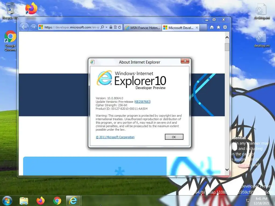Open the © 2011 Microsoft Corporation link
The height and width of the screenshot is (206, 275).
pyautogui.click(x=115, y=137)
